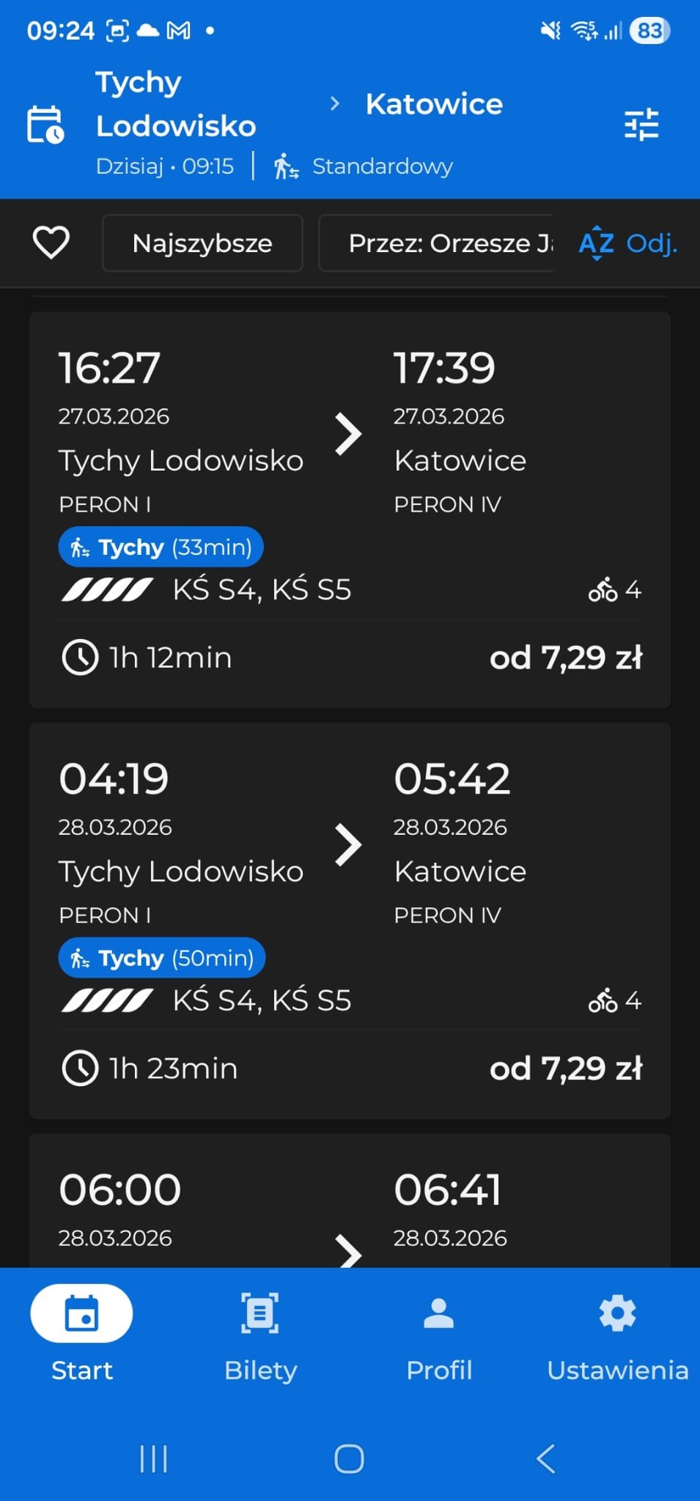700x1501 pixels.
Task: Toggle the Przez: Orzesze filter chip
Action: pyautogui.click(x=436, y=243)
